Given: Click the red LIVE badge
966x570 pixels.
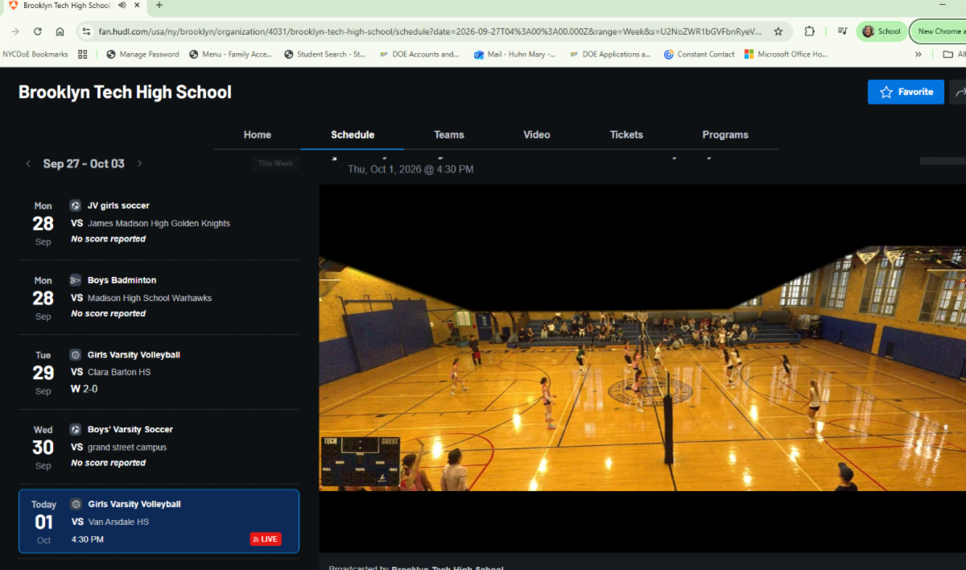Looking at the screenshot, I should pyautogui.click(x=266, y=539).
